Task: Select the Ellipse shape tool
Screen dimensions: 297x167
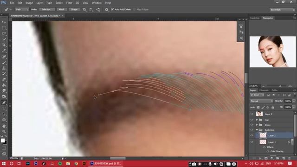Action: pos(4,120)
